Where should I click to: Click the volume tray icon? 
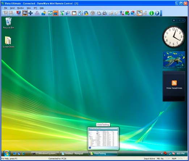pos(174,153)
